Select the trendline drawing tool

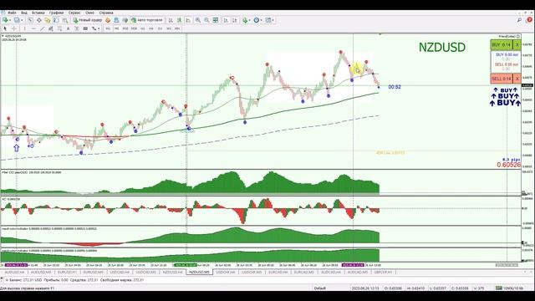[42, 28]
